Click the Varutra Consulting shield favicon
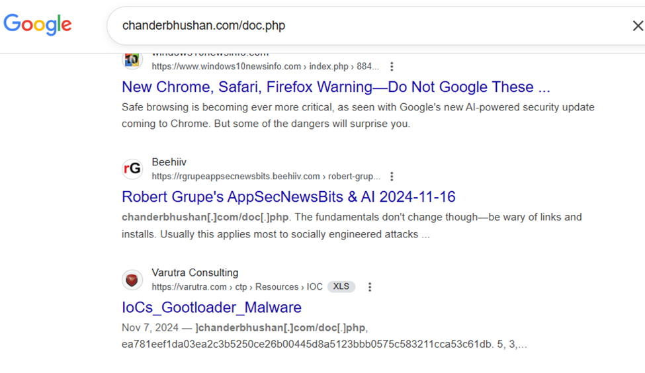Screen dimensions: 645x373 pos(132,280)
